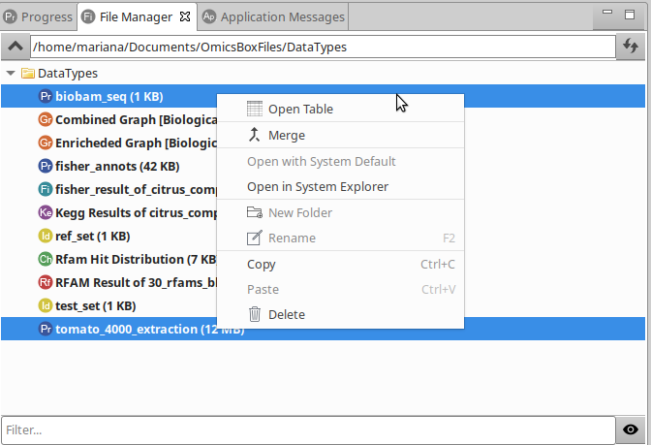651x445 pixels.
Task: Select Merge in the context menu
Action: [286, 135]
